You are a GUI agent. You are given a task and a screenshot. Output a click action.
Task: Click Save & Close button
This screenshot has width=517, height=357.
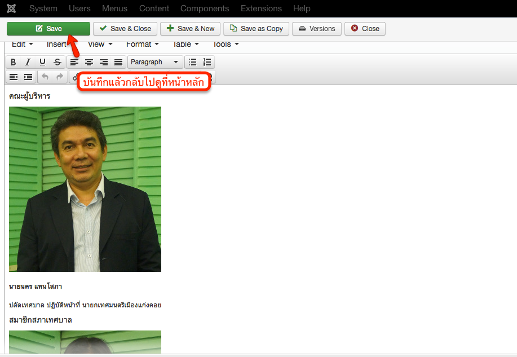[x=125, y=29]
